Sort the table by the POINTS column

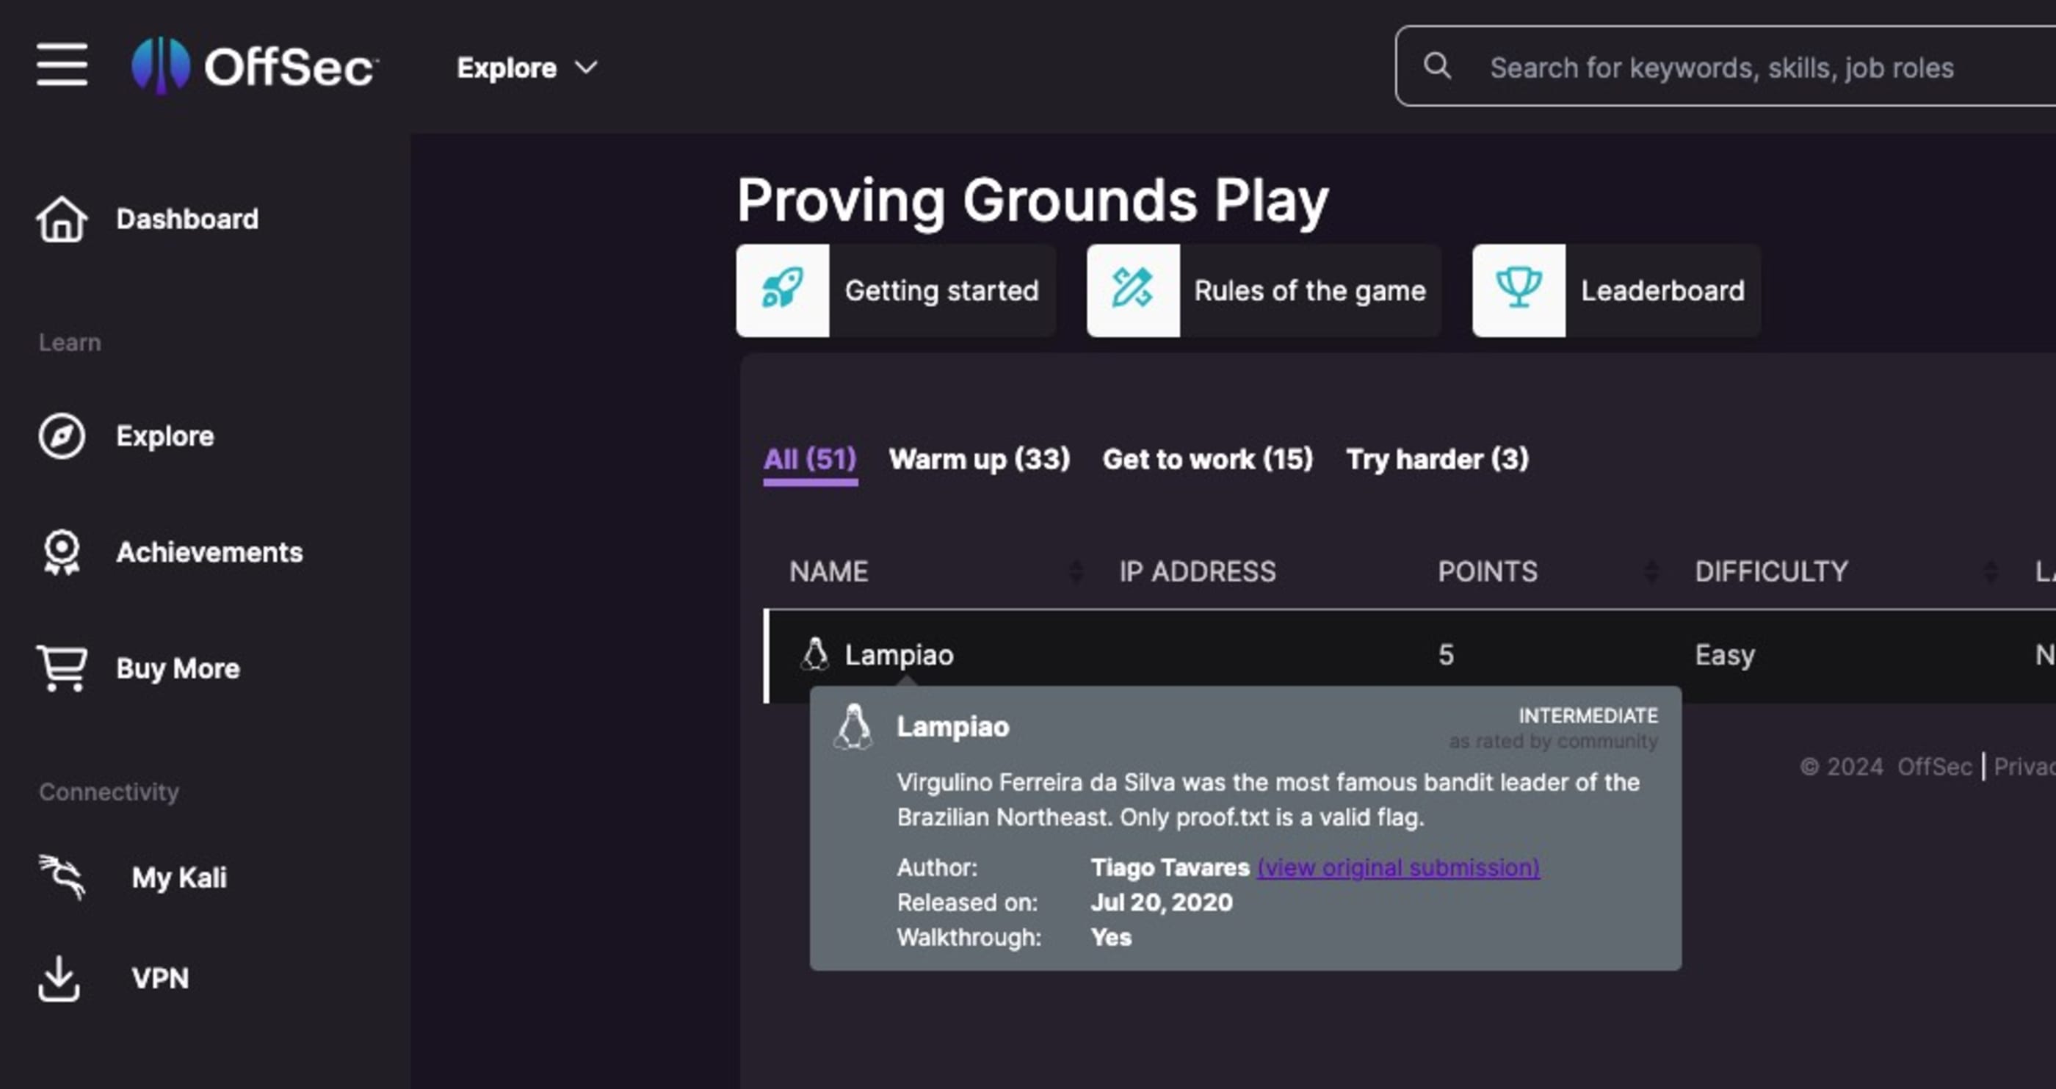point(1651,571)
